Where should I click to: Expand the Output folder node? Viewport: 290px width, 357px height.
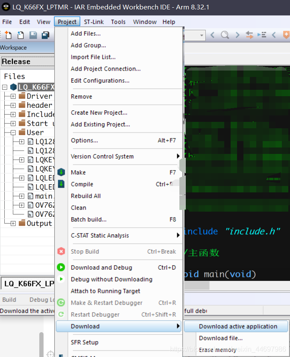[13, 224]
